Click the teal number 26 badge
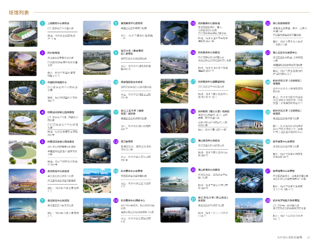This screenshot has height=248, width=318. pos(268,141)
